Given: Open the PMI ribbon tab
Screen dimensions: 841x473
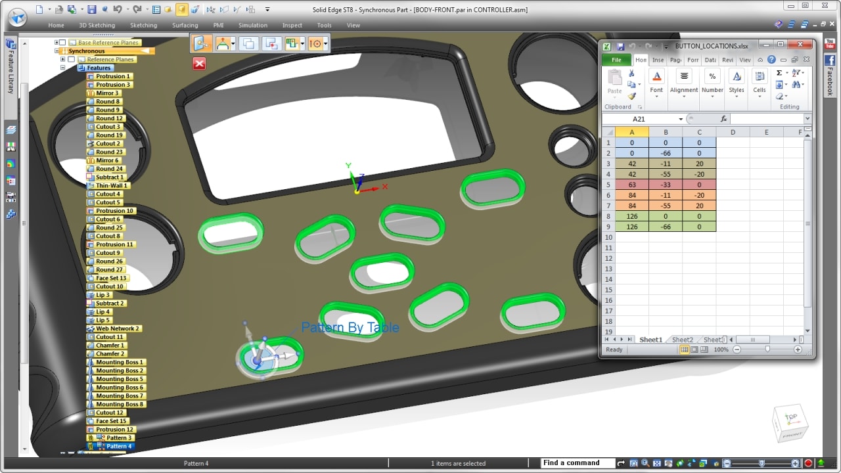Looking at the screenshot, I should [x=218, y=25].
